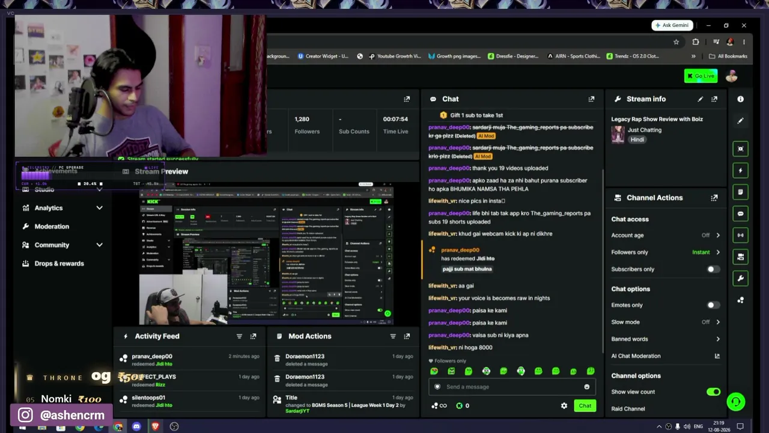Open the browser extensions puzzle icon
This screenshot has width=769, height=433.
[696, 42]
